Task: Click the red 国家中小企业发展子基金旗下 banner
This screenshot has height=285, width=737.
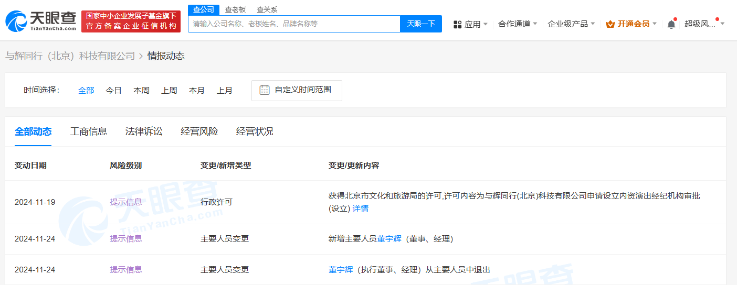Action: (x=131, y=21)
